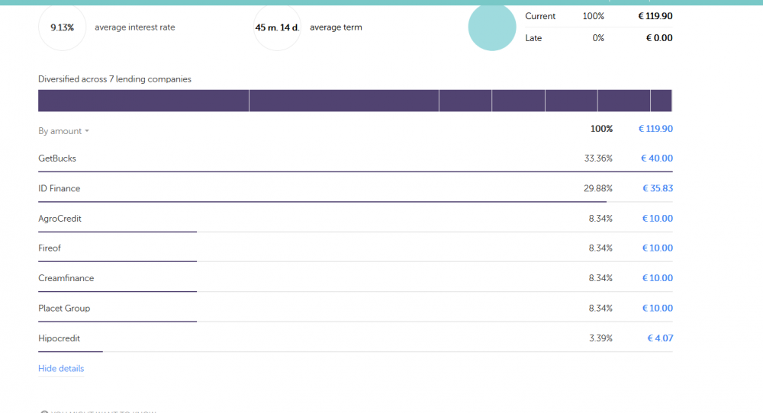Click the Creamfinance lending company name
This screenshot has height=413, width=763.
point(66,278)
